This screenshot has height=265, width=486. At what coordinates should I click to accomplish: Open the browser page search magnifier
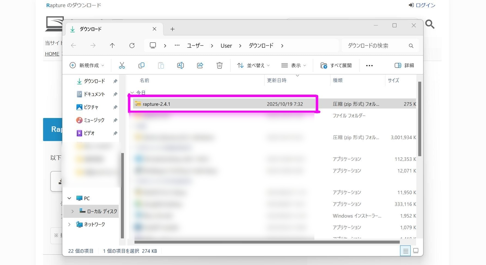(x=430, y=24)
